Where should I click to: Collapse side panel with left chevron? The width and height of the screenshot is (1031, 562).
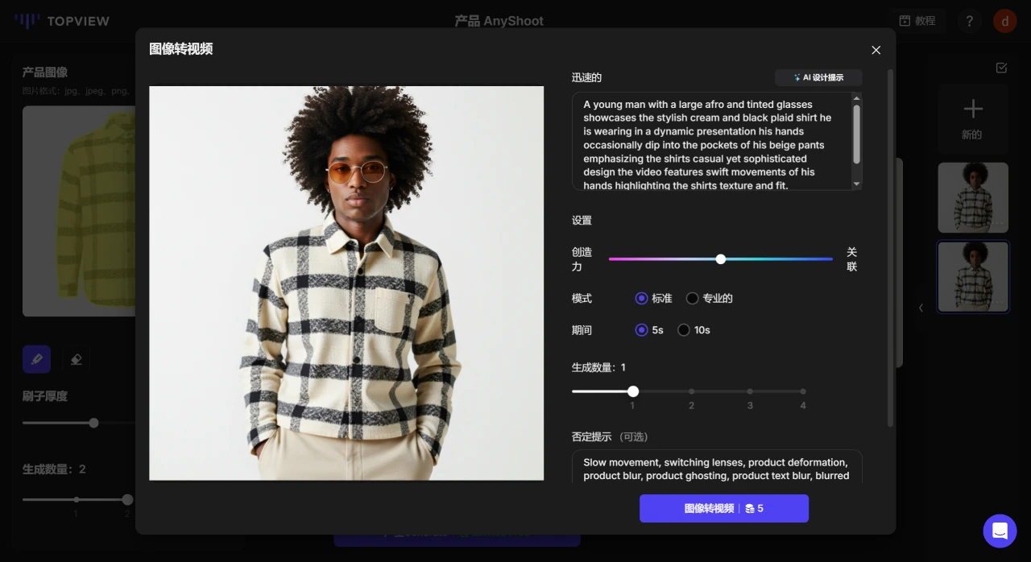click(921, 308)
